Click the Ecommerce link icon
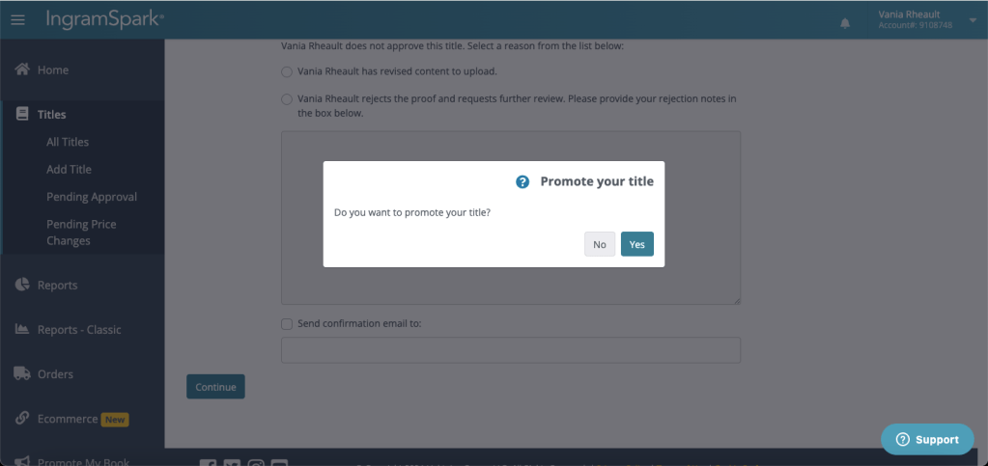Viewport: 988px width, 466px height. 22,419
